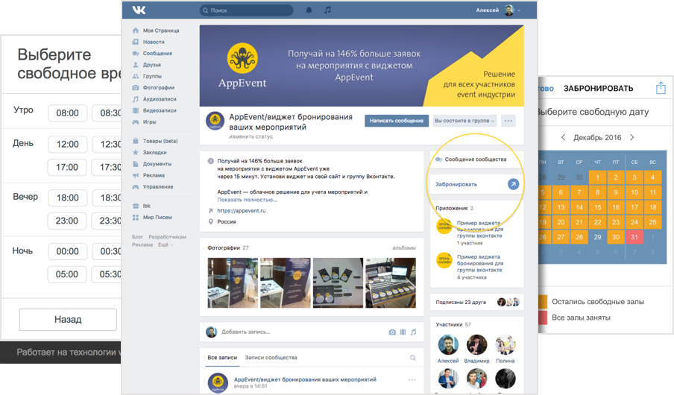Attach audio via music note in post box

413,332
